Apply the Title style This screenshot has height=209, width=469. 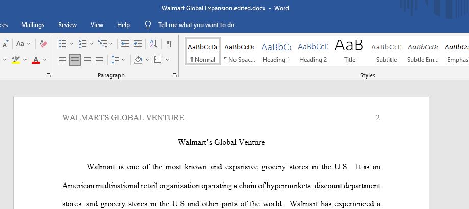click(349, 51)
